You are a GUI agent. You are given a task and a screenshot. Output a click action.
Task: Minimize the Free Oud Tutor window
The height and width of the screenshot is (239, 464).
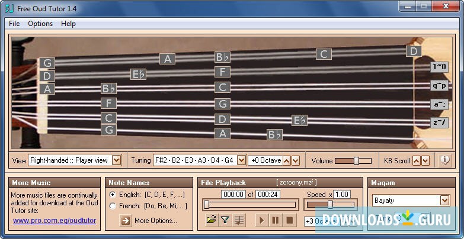pos(408,7)
